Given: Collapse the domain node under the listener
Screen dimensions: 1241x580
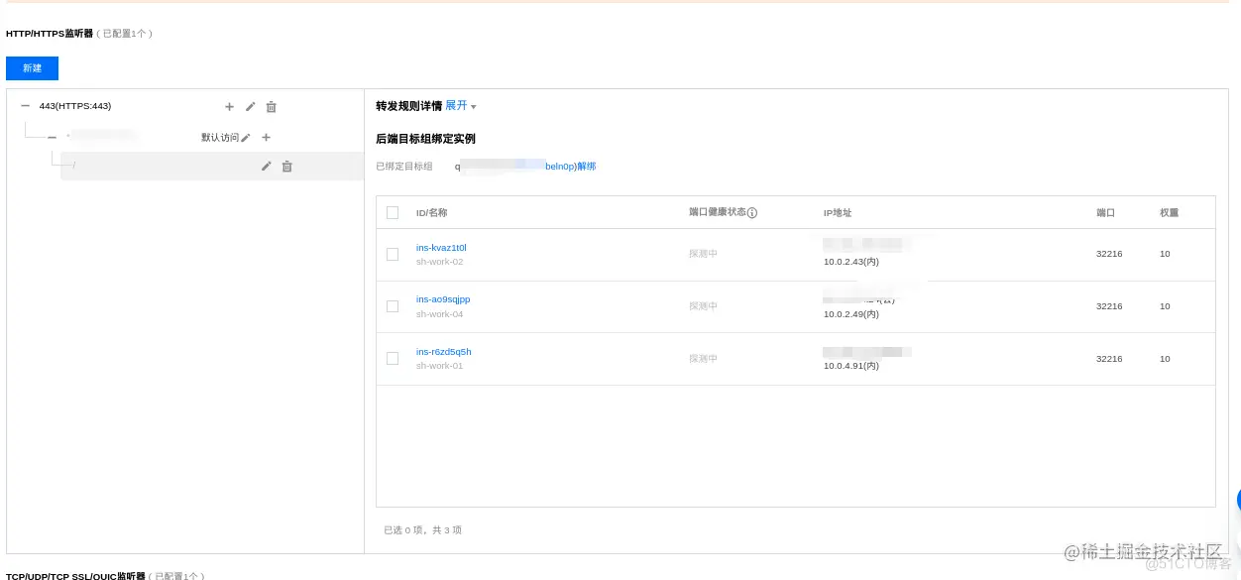Looking at the screenshot, I should [53, 138].
